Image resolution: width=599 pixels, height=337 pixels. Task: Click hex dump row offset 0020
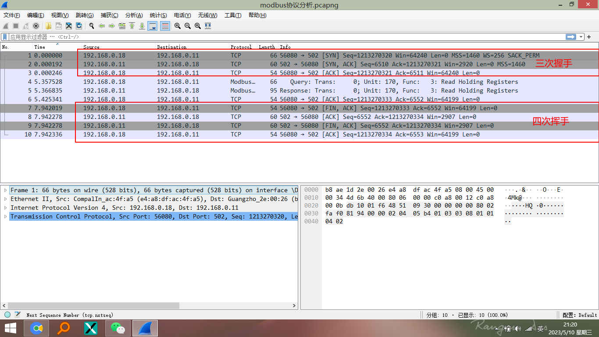(311, 205)
